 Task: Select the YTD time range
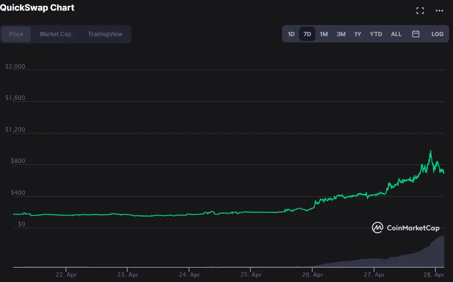click(376, 34)
